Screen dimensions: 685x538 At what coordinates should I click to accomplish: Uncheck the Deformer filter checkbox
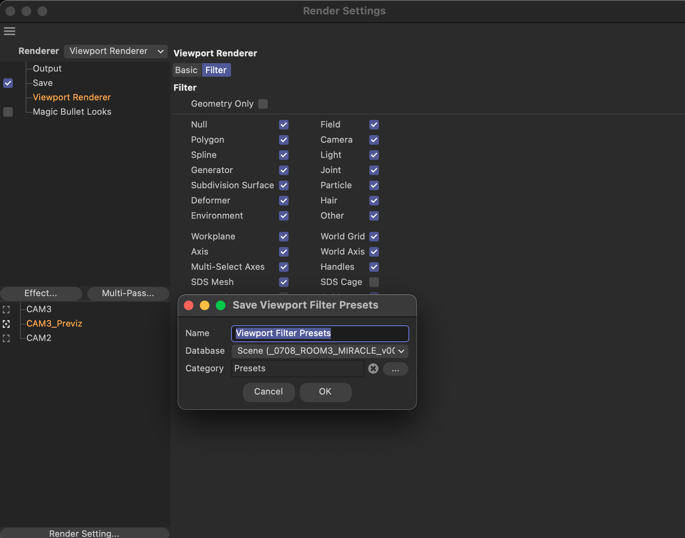pyautogui.click(x=284, y=201)
